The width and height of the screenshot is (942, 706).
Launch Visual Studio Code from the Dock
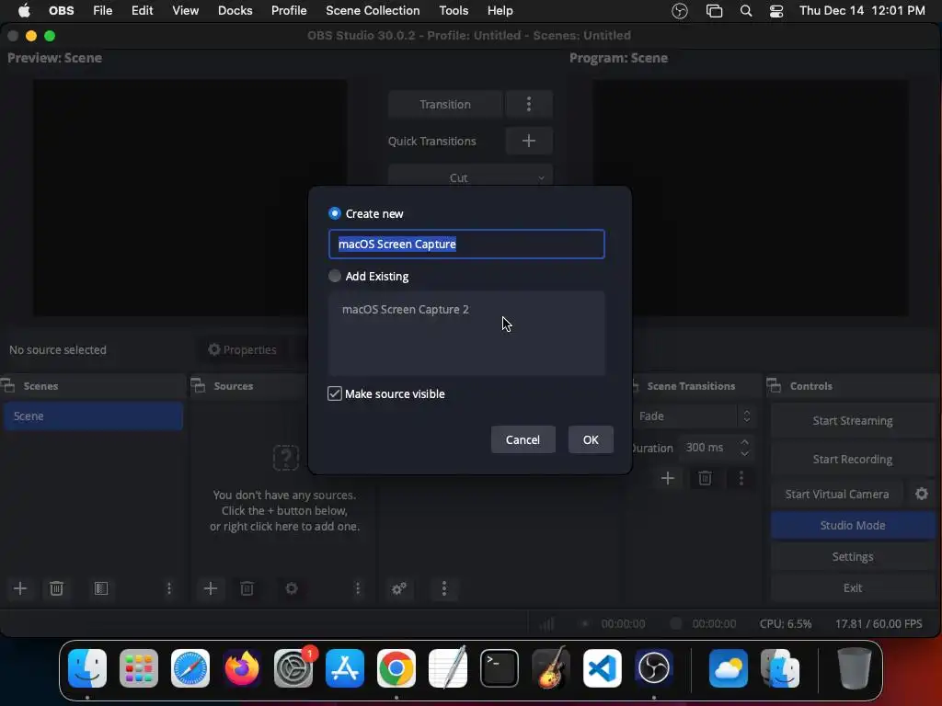pos(602,667)
